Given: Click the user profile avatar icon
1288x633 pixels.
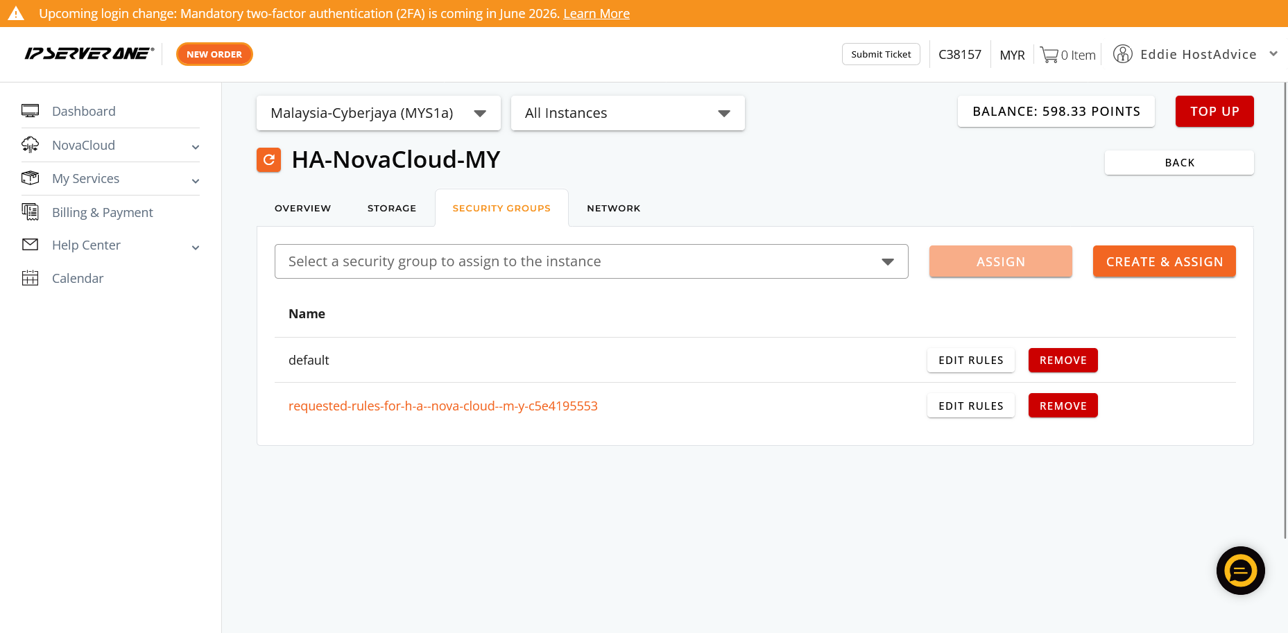Looking at the screenshot, I should pos(1122,54).
